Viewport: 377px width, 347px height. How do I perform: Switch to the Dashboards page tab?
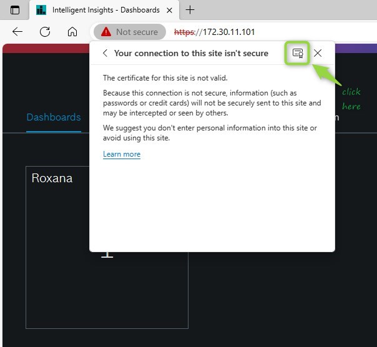click(x=54, y=117)
